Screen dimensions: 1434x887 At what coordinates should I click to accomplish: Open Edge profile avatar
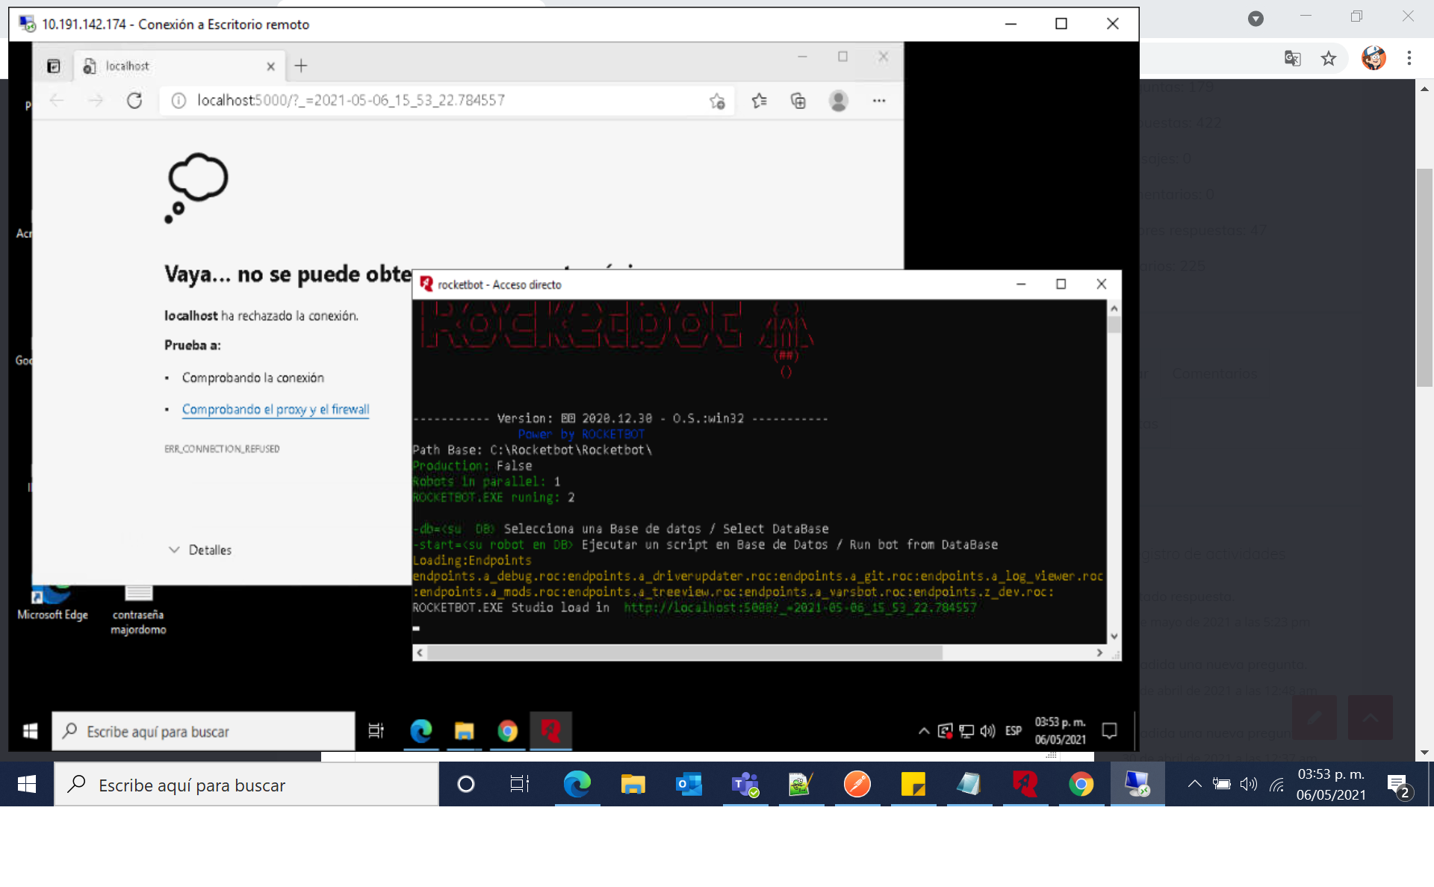tap(839, 101)
